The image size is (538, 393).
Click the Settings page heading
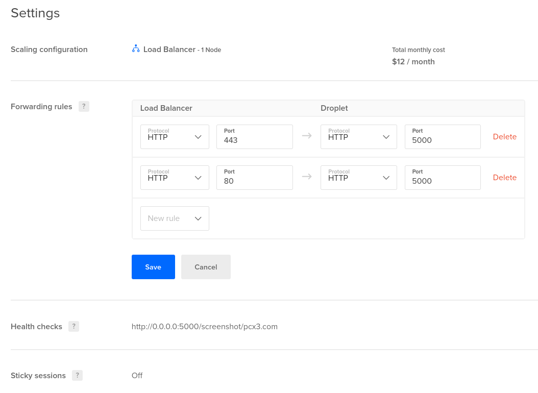coord(35,13)
